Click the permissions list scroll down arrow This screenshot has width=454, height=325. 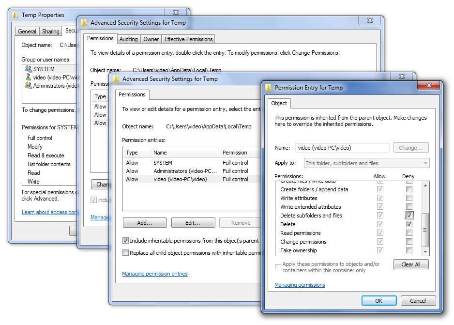click(x=425, y=251)
